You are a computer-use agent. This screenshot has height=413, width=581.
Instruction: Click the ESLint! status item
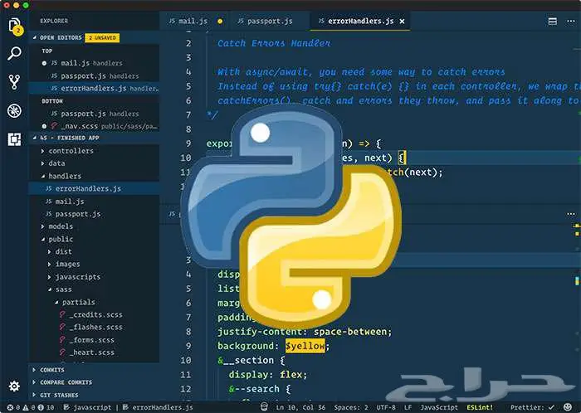tap(480, 407)
